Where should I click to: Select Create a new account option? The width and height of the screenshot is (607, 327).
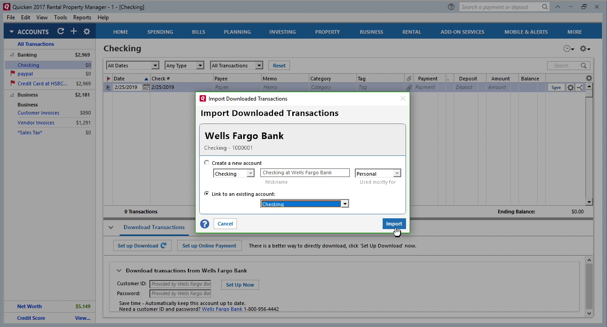(207, 163)
